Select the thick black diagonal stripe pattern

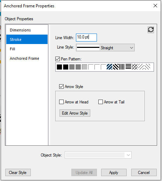(x=116, y=67)
